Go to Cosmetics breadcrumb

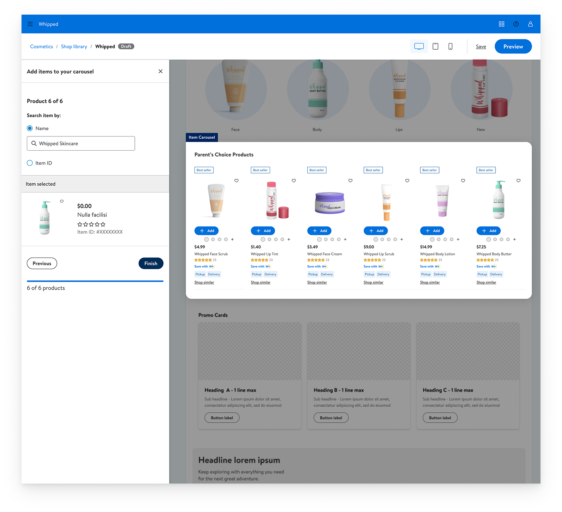[x=41, y=47]
